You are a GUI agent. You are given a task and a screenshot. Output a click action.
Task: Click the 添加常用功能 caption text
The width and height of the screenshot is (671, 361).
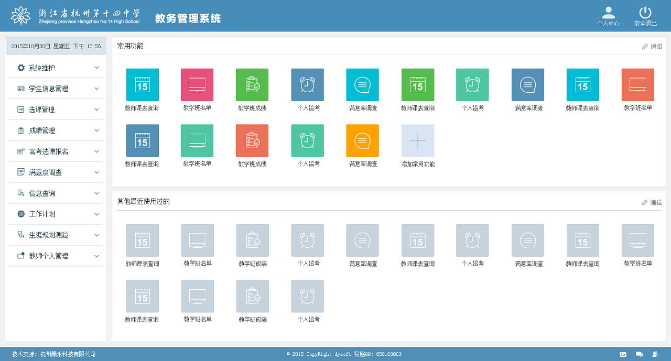tap(418, 164)
